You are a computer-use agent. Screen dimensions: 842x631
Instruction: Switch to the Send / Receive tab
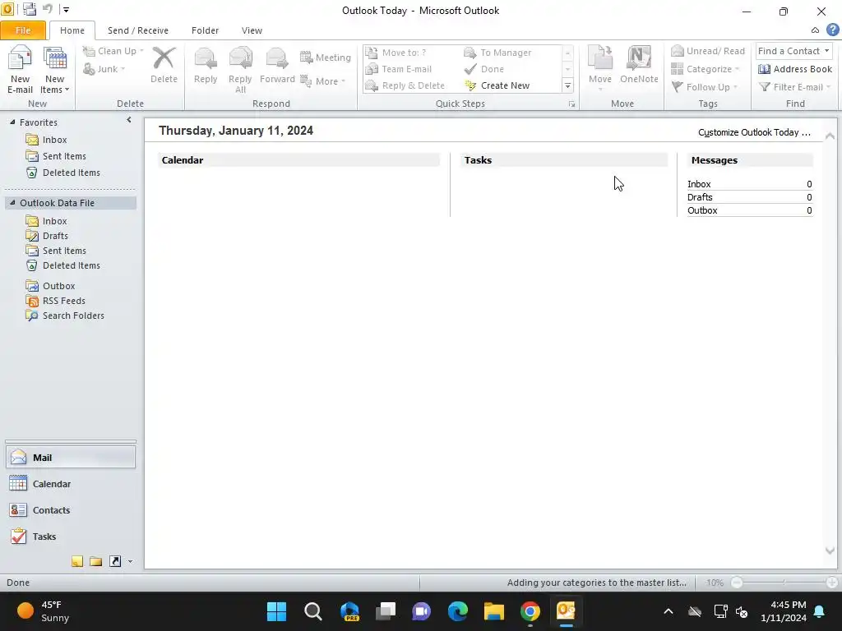tap(138, 30)
